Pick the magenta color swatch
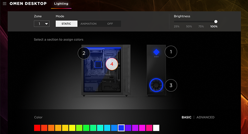Screen dimensions: 248x134 tap(142, 128)
